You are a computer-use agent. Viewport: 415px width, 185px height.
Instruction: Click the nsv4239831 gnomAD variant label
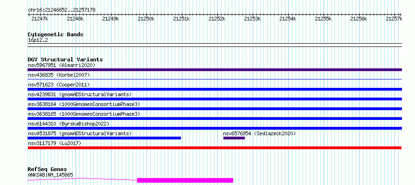point(80,94)
